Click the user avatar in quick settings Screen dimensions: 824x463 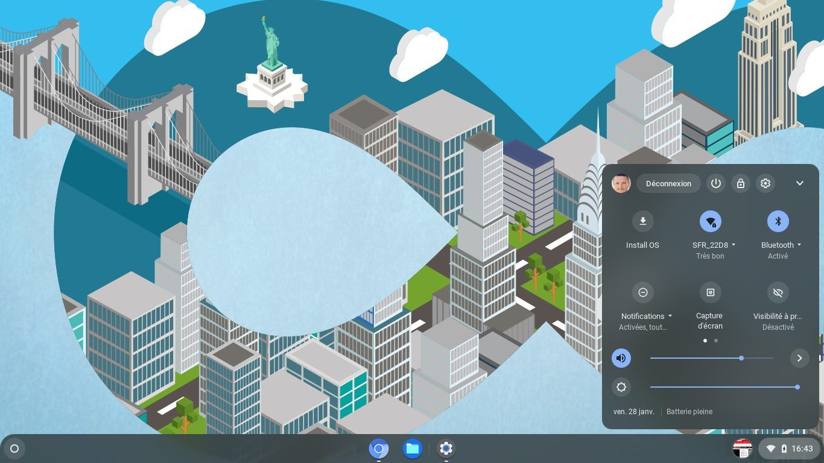[x=621, y=183]
